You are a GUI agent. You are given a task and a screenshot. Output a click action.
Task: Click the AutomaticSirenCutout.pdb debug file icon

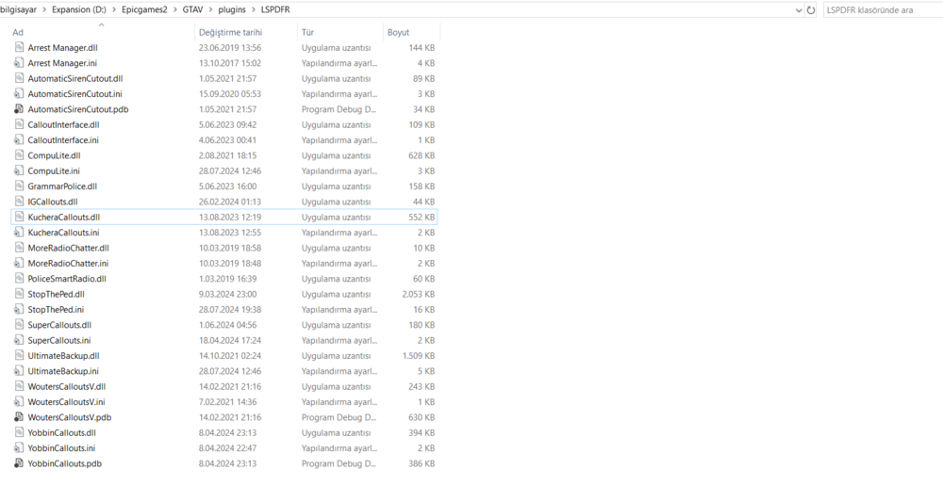(x=19, y=109)
